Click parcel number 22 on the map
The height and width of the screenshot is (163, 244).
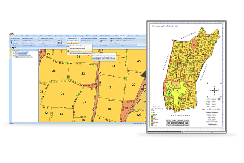click(83, 73)
